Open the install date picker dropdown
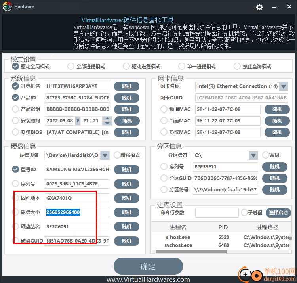 pos(78,121)
